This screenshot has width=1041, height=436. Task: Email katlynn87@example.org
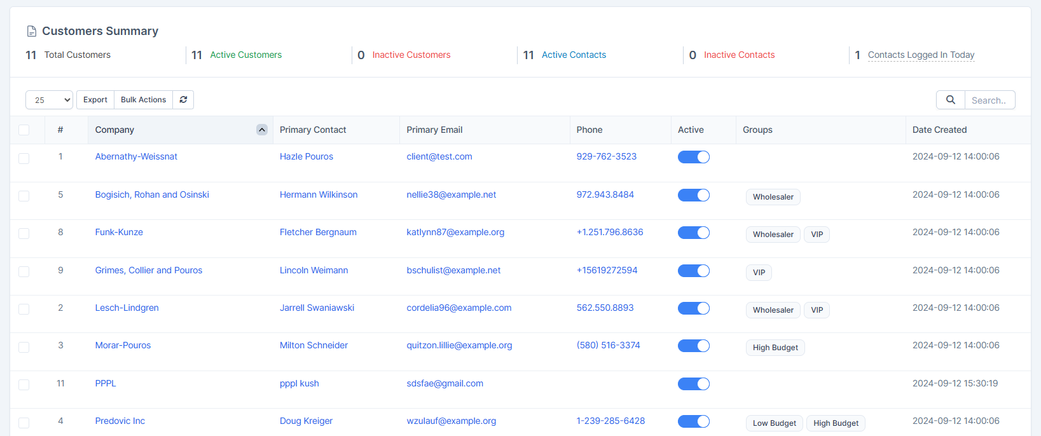[455, 232]
